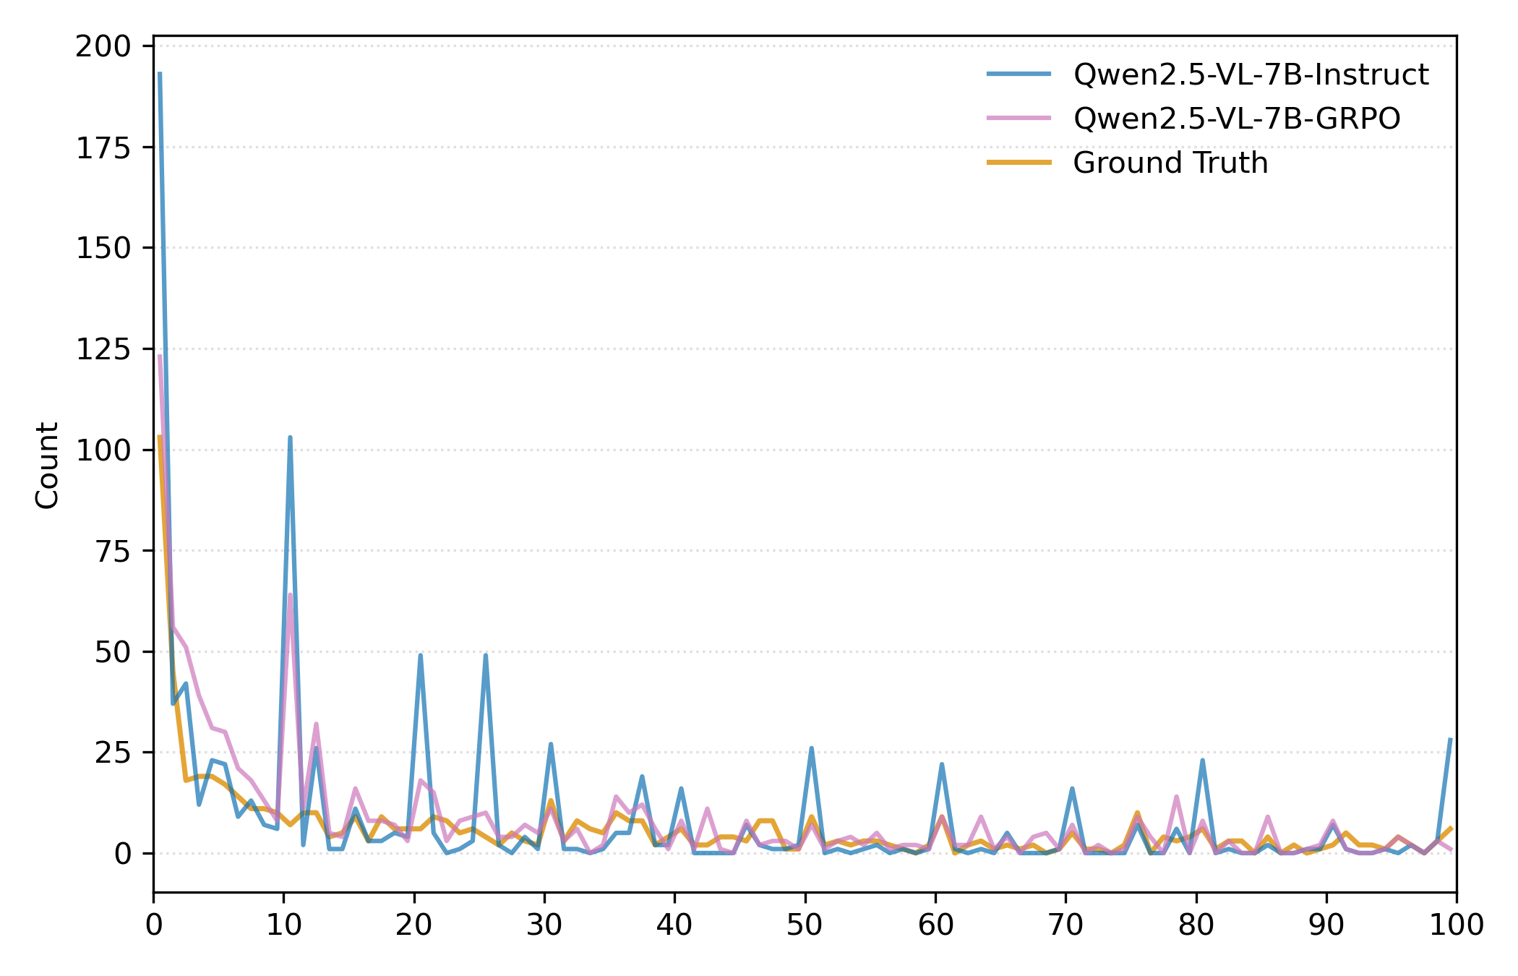Click the 175 tick label on y-axis
The width and height of the screenshot is (1518, 976).
[103, 148]
